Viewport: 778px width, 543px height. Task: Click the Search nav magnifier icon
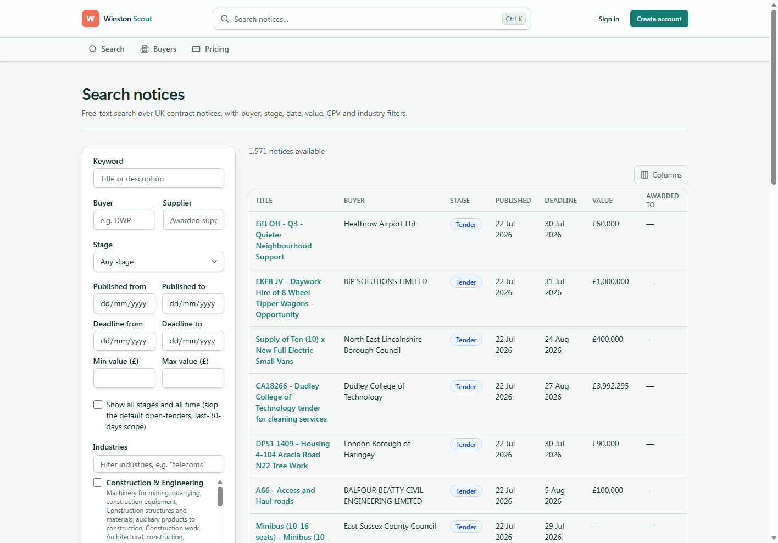[93, 49]
